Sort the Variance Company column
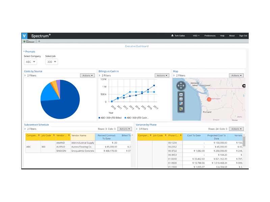This screenshot has height=202, width=270. click(151, 136)
